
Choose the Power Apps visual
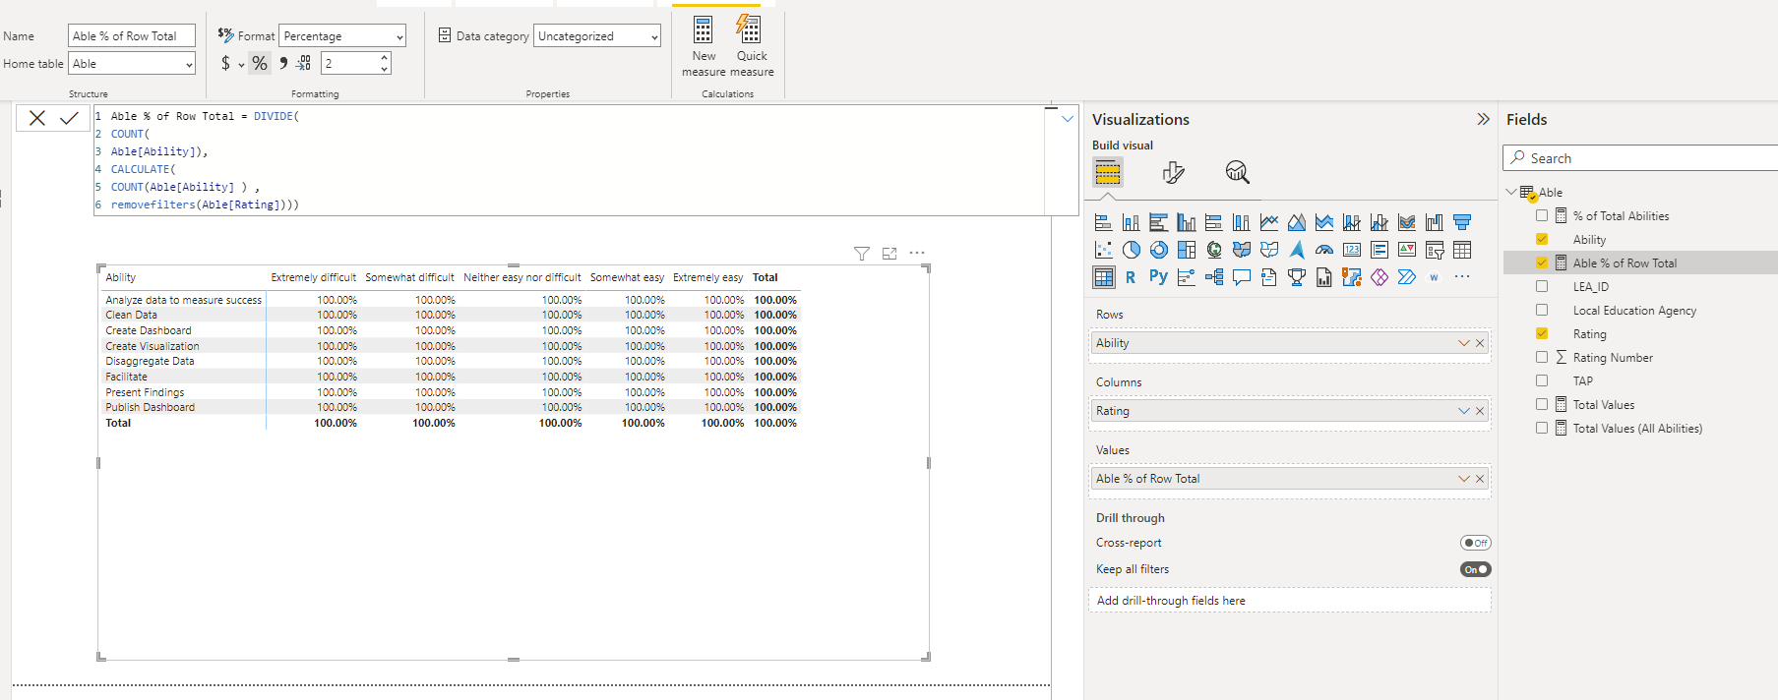point(1379,277)
